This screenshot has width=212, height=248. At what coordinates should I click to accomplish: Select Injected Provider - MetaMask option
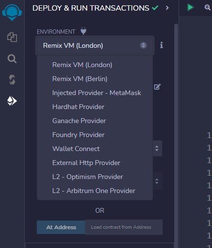(97, 93)
